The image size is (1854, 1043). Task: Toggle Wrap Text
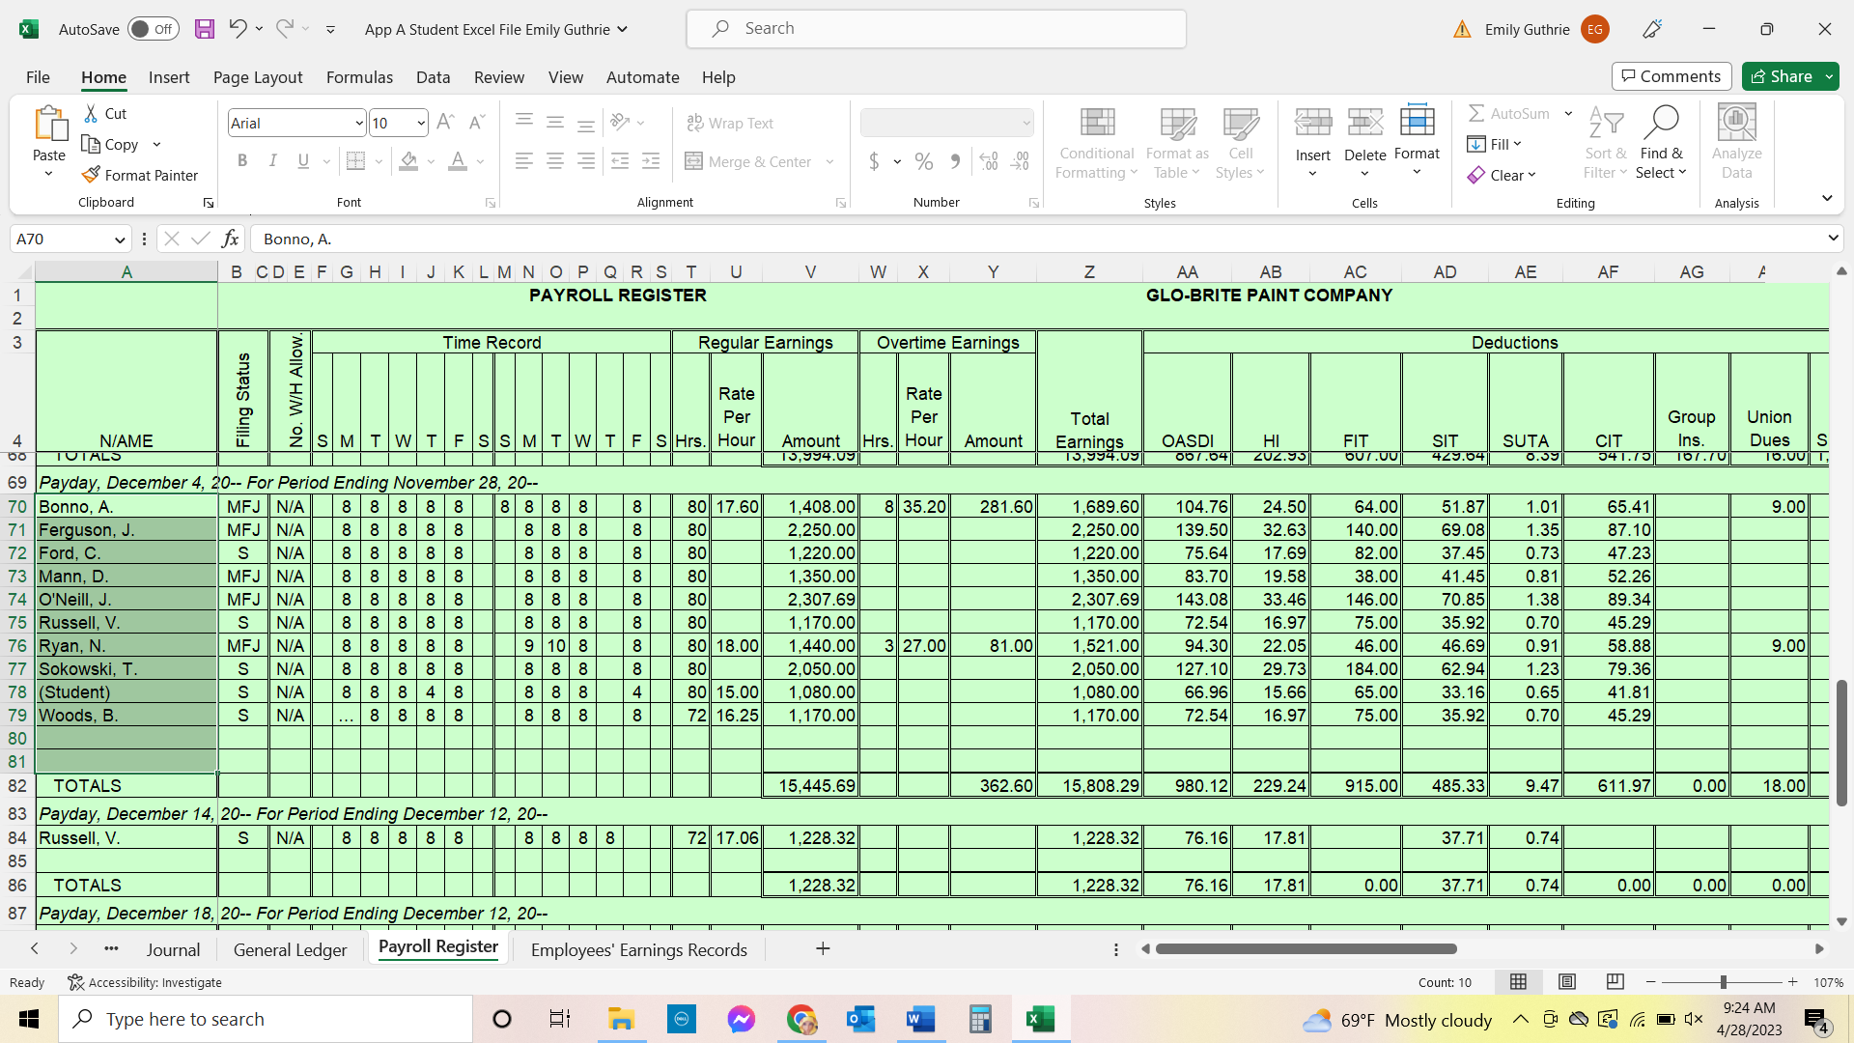[x=730, y=123]
